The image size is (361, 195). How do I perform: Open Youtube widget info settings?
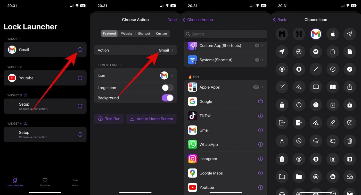tap(80, 78)
